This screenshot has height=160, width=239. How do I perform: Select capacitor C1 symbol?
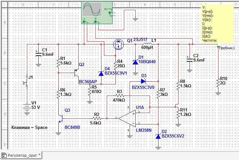(x=38, y=55)
